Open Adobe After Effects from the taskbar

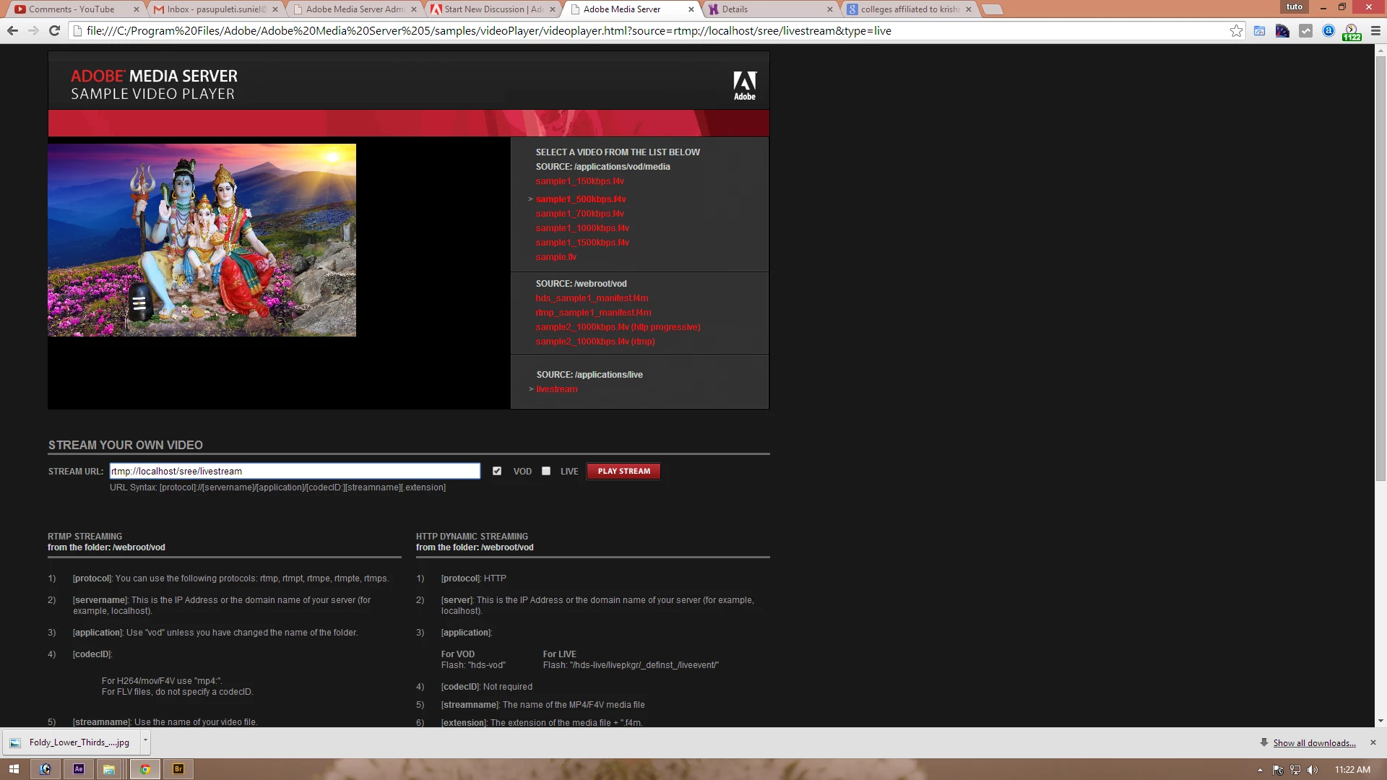pos(79,769)
